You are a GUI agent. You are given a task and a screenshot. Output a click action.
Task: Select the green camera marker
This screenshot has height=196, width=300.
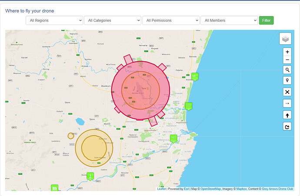(54, 188)
